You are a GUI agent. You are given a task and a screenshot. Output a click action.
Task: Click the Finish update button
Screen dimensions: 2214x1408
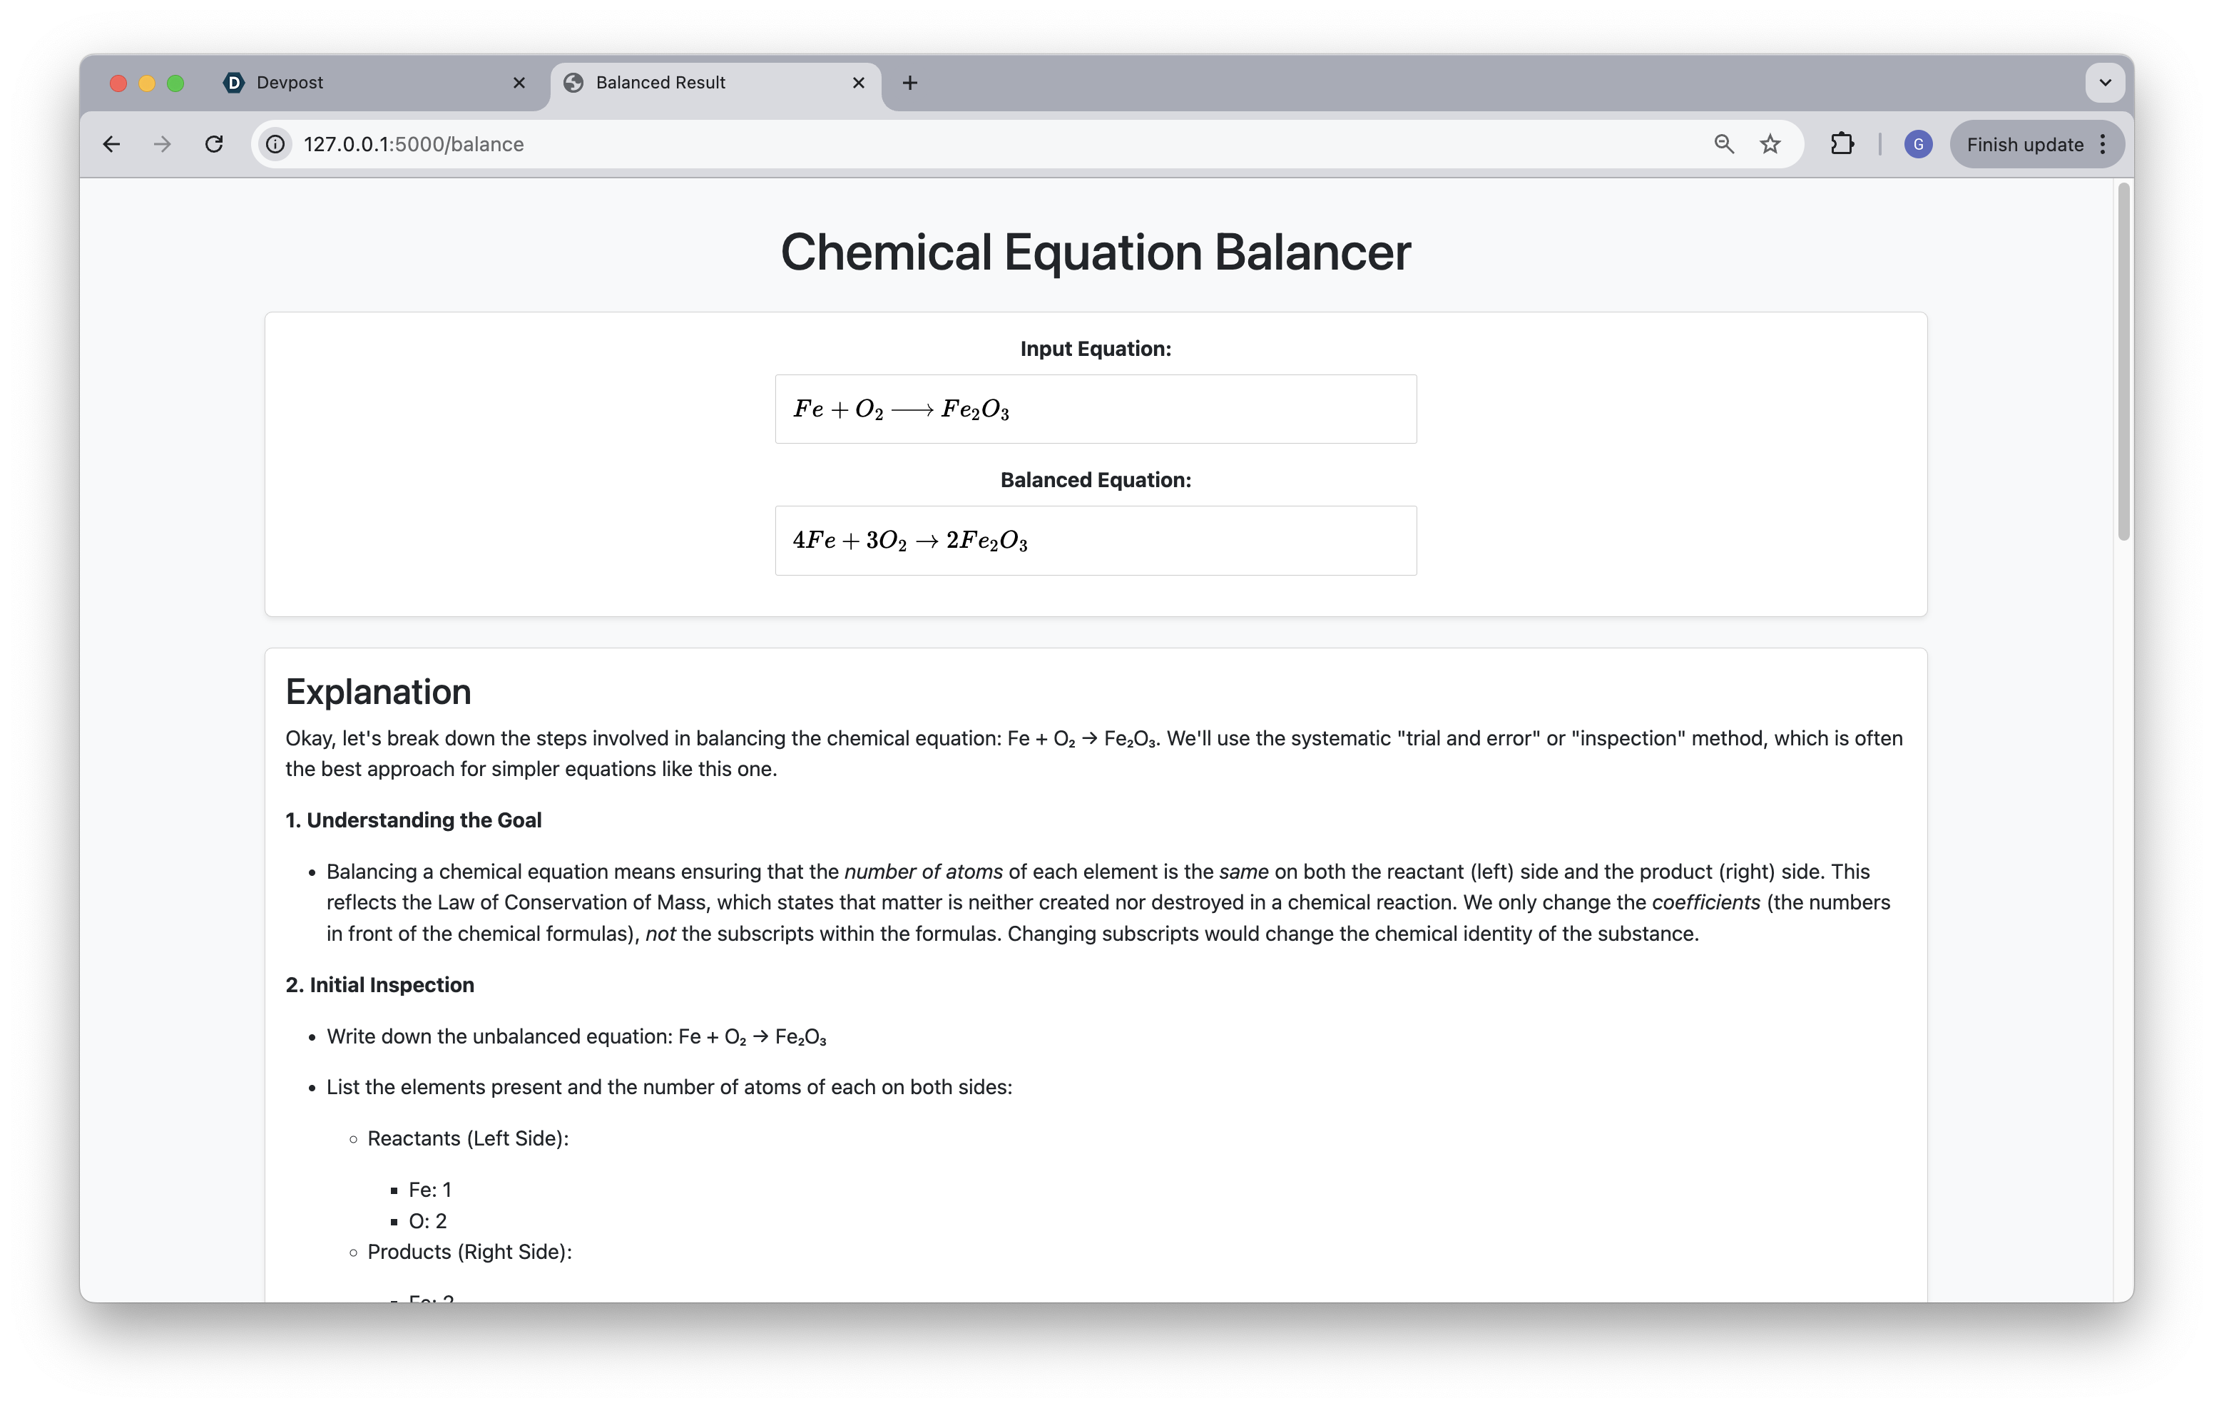2024,144
